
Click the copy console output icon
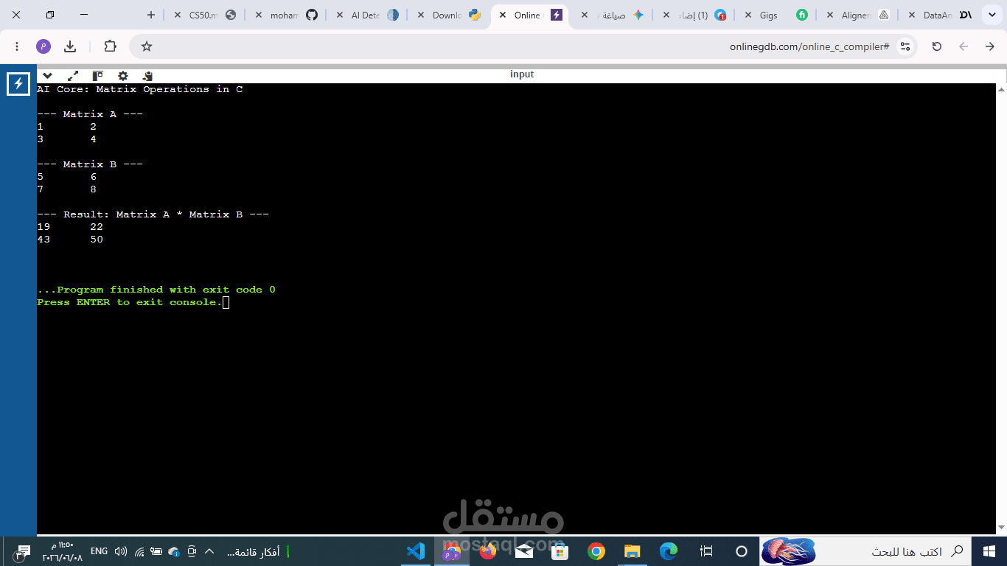click(x=147, y=75)
